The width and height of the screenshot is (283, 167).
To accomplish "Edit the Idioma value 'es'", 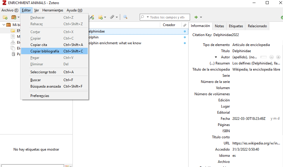I will [234, 156].
